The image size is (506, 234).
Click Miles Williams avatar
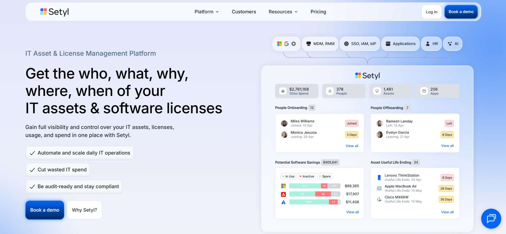click(284, 123)
